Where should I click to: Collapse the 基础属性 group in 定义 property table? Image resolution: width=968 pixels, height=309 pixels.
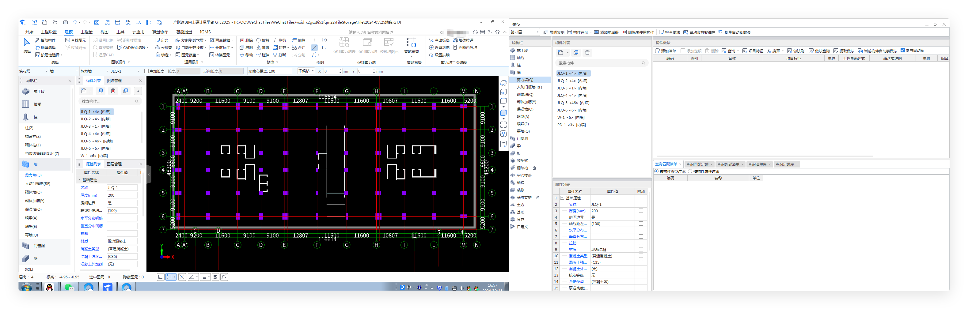click(x=562, y=198)
